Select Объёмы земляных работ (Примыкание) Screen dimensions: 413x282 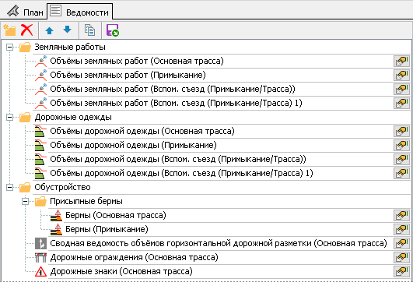[x=128, y=76]
